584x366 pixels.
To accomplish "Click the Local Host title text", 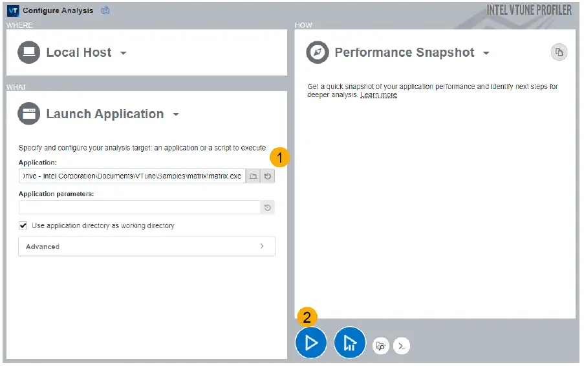I will [79, 52].
